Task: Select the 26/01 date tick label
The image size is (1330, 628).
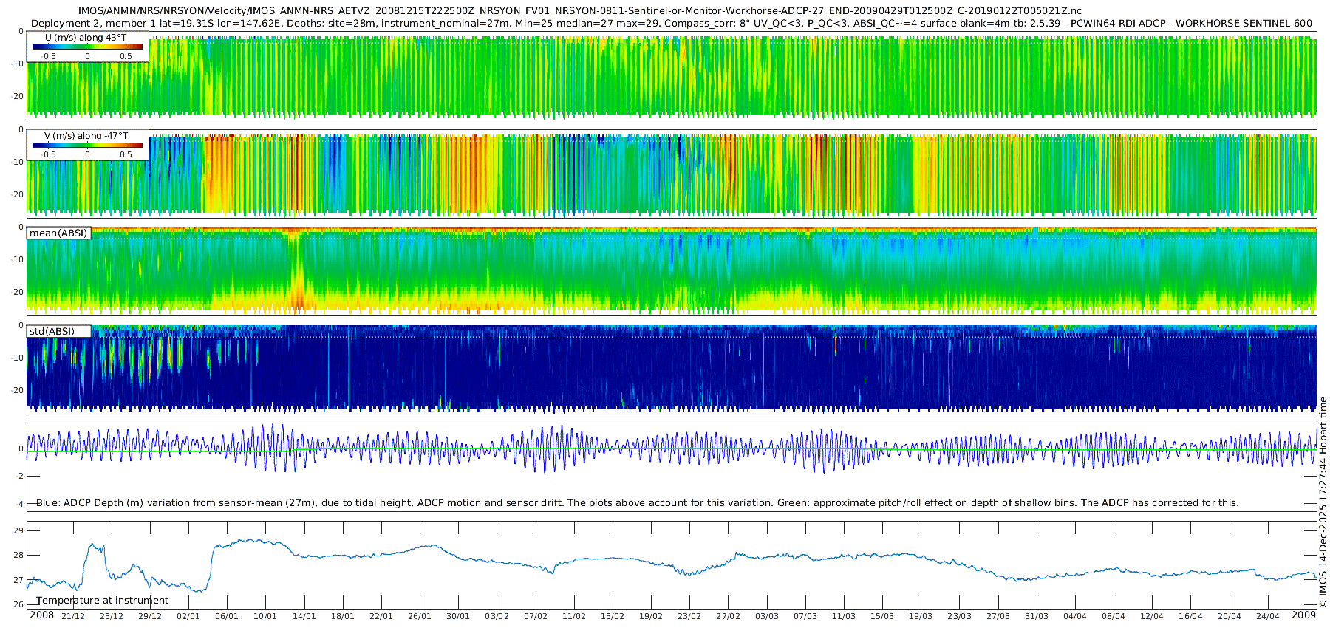Action: point(420,617)
